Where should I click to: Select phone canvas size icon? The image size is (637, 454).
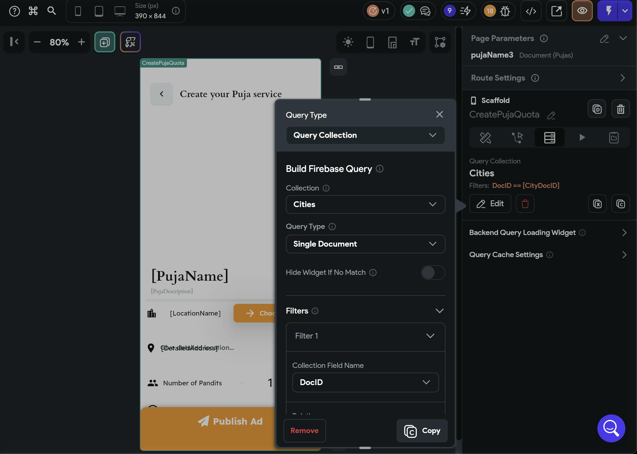coord(78,11)
